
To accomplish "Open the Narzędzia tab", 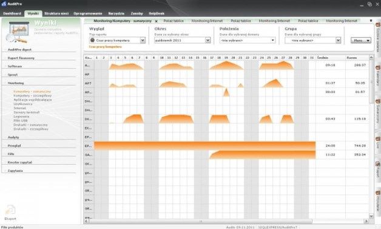I will pyautogui.click(x=116, y=13).
